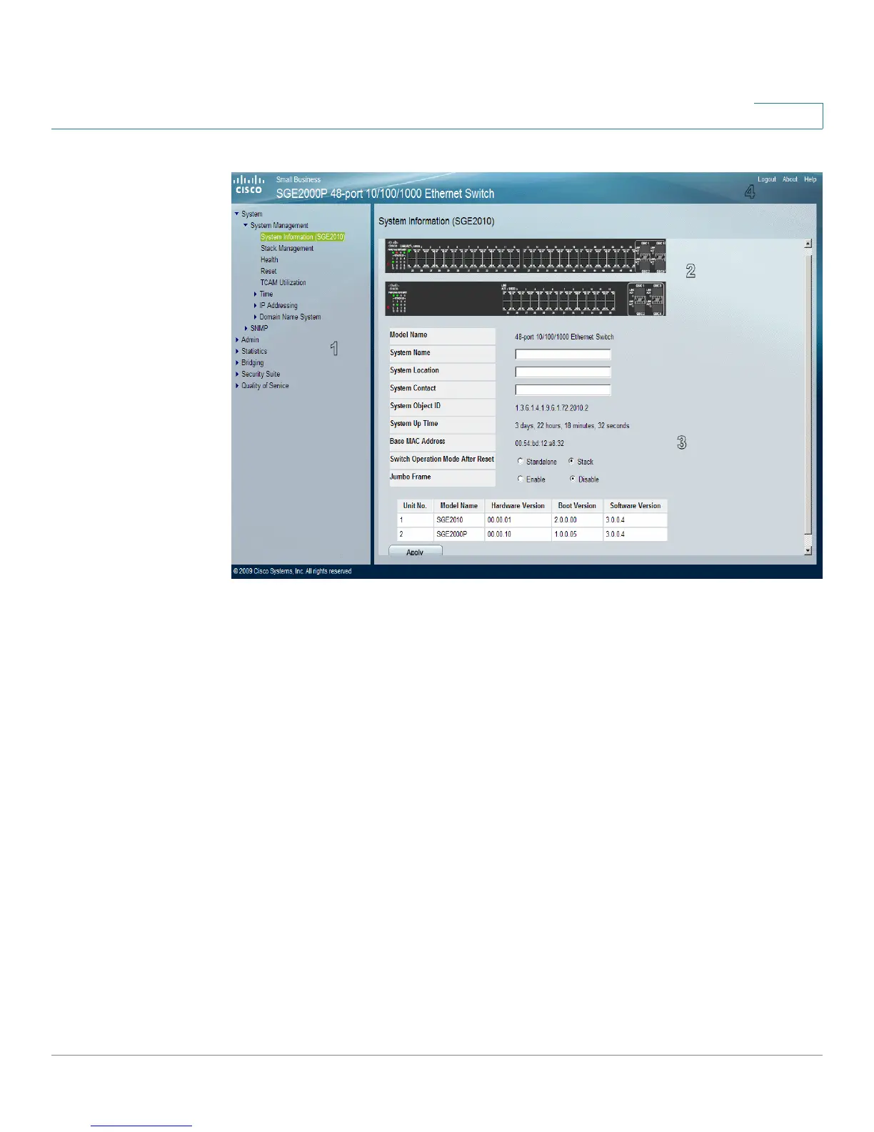
Task: Expand the Security Suite section
Action: tap(237, 374)
